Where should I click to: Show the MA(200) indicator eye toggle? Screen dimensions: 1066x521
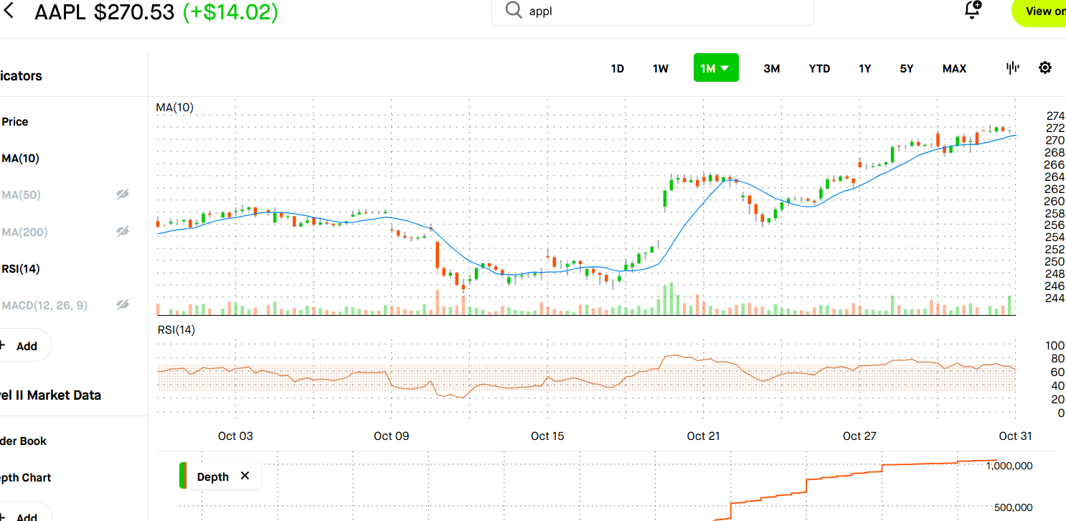coord(123,231)
